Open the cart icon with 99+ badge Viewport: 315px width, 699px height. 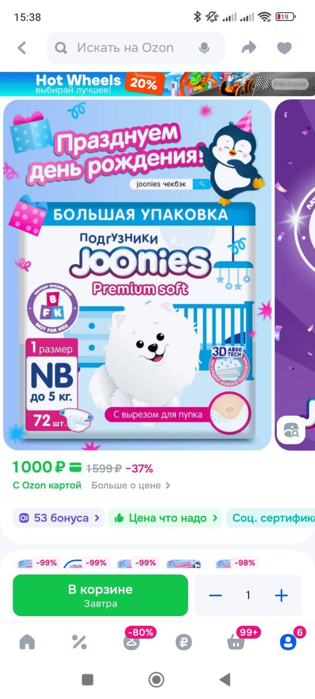[236, 642]
